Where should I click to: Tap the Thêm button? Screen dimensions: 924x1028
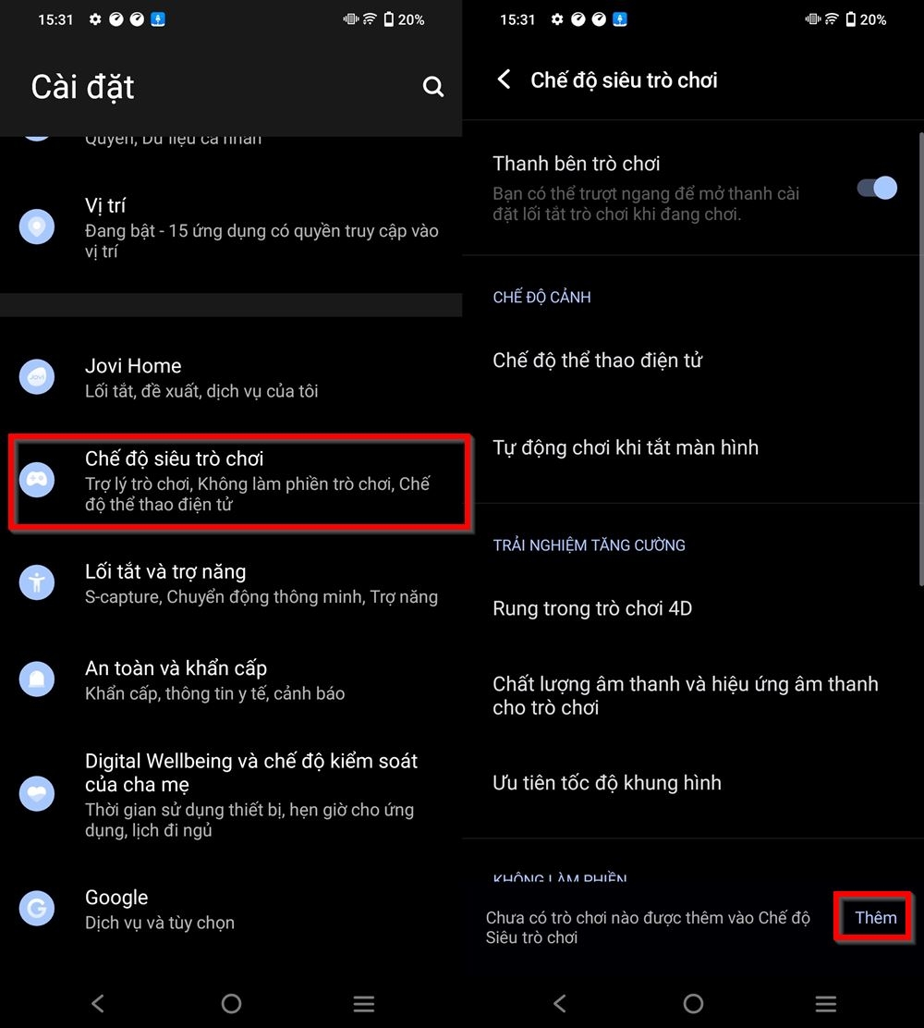[875, 917]
